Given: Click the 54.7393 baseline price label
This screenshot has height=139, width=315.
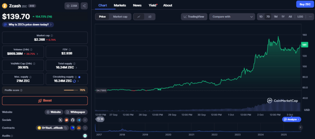Looking at the screenshot, I should click(101, 91).
